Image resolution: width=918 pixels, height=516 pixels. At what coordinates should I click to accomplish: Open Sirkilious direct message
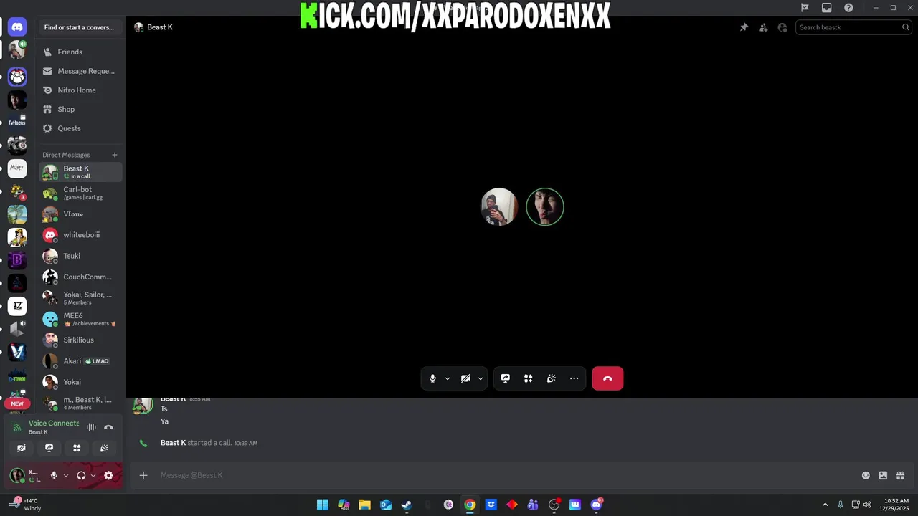click(x=80, y=340)
